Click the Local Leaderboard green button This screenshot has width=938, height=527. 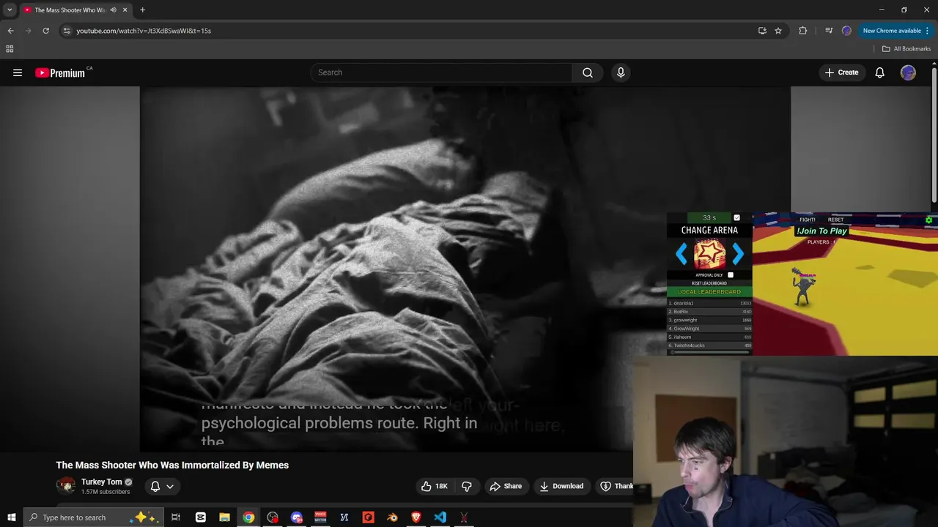[x=709, y=292]
